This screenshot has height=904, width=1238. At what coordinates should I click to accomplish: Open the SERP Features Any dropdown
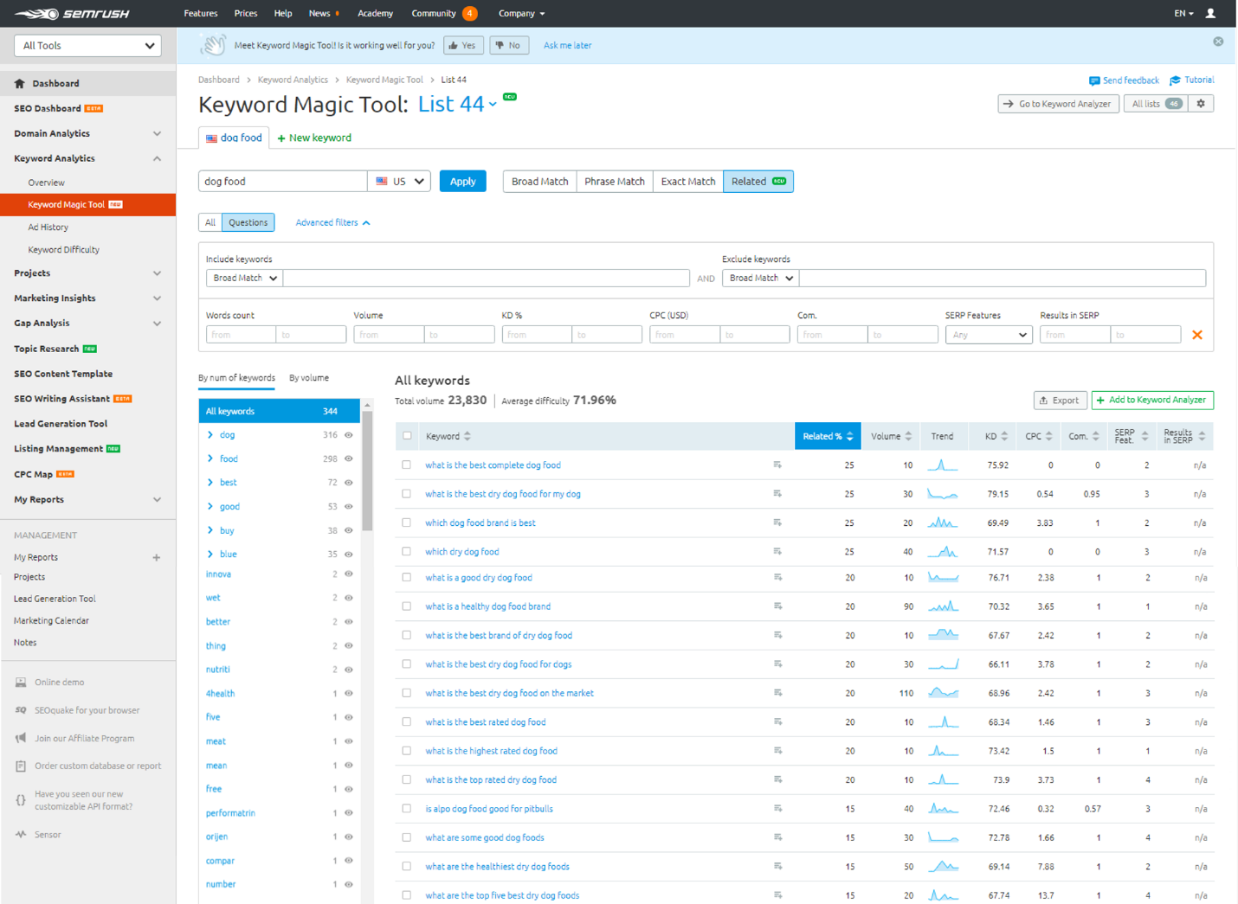click(x=988, y=335)
